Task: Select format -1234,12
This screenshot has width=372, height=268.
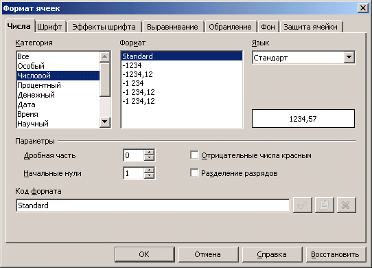Action: 182,74
